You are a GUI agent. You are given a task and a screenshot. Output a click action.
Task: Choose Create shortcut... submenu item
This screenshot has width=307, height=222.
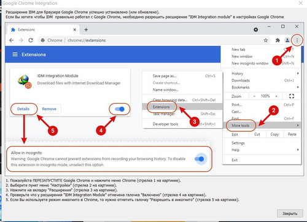(182, 83)
